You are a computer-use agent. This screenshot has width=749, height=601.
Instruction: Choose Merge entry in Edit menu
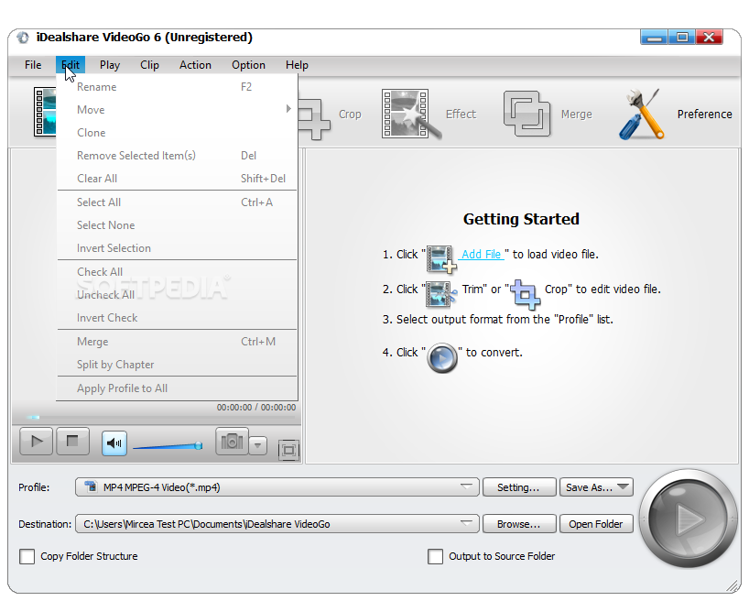[x=178, y=342]
